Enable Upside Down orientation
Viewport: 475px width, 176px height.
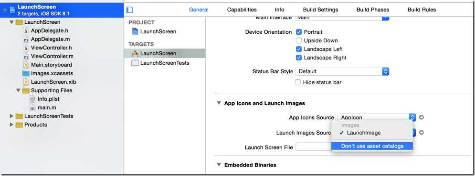click(299, 40)
